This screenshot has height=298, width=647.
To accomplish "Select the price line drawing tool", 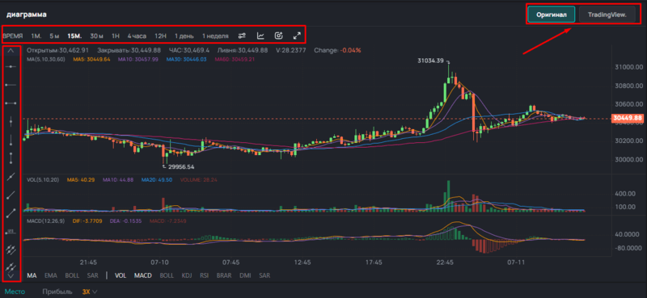I will point(11,232).
